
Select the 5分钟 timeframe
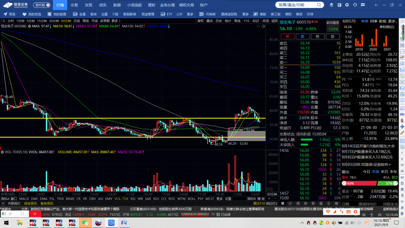pos(31,21)
